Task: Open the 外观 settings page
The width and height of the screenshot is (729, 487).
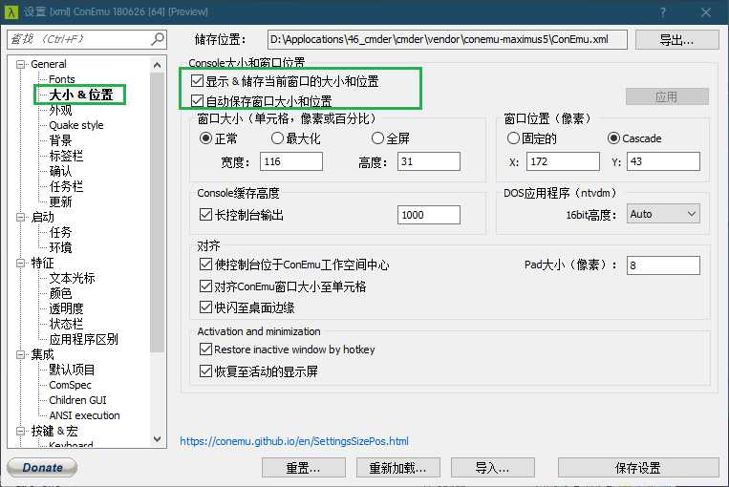Action: (60, 110)
